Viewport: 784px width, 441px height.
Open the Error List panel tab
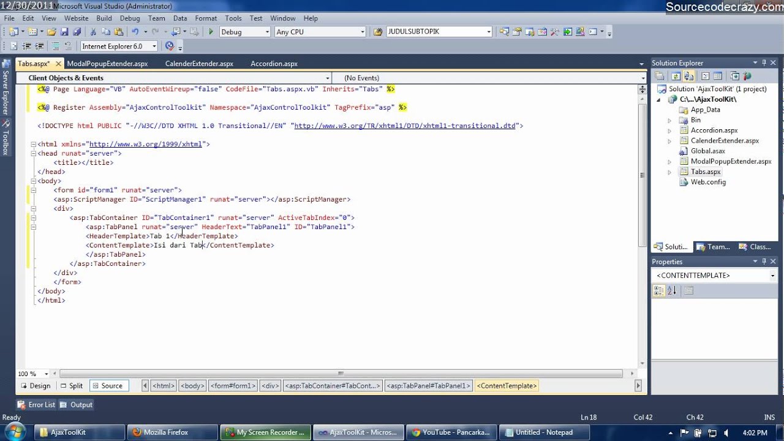click(37, 405)
